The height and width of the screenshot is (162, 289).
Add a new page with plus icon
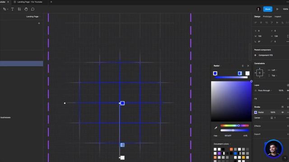click(39, 23)
